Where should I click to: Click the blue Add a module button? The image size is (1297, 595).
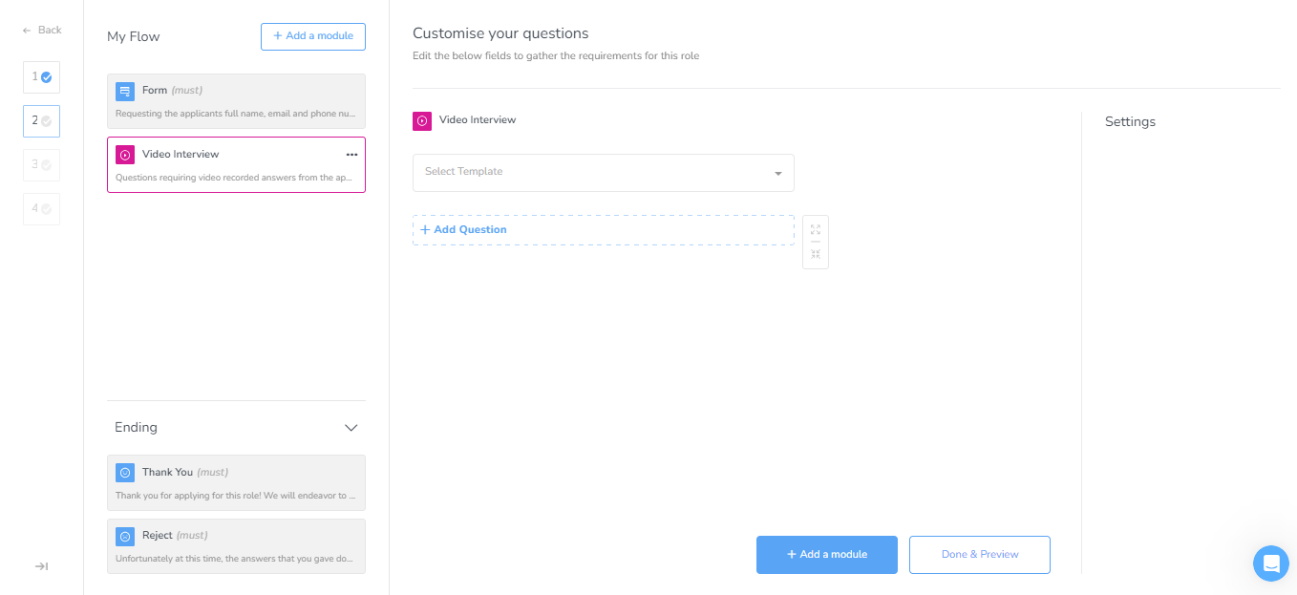click(x=826, y=555)
